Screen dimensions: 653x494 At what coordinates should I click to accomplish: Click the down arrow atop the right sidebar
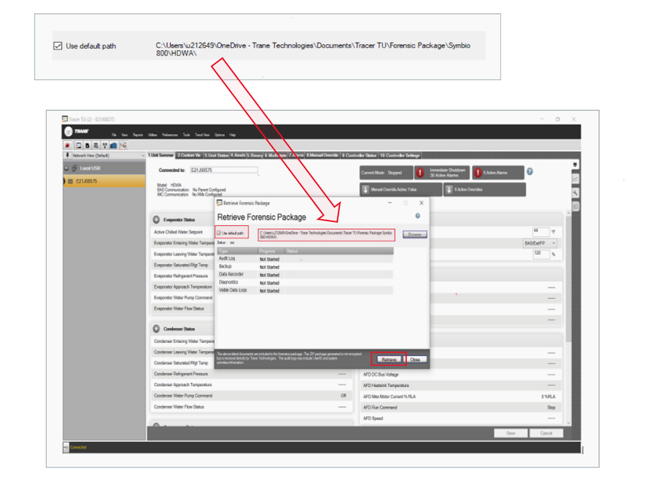pos(575,165)
